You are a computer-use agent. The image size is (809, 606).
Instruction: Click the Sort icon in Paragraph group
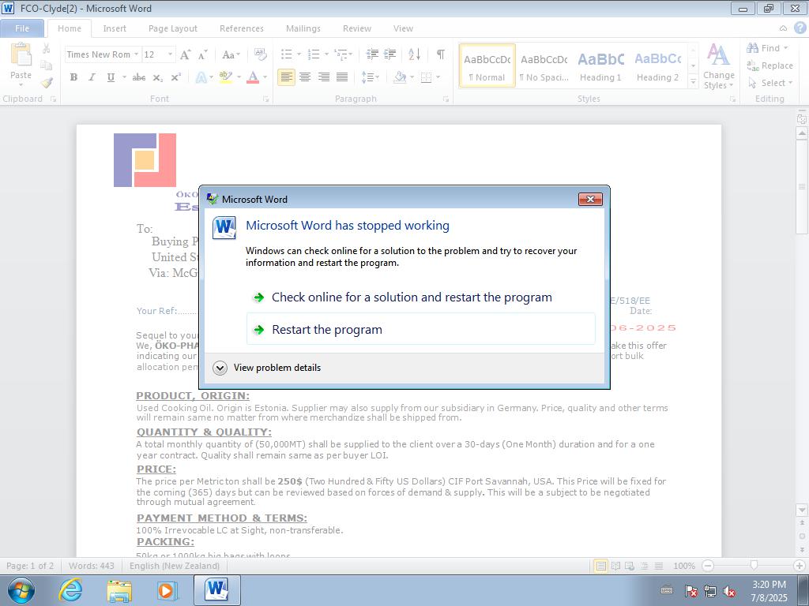pos(414,54)
